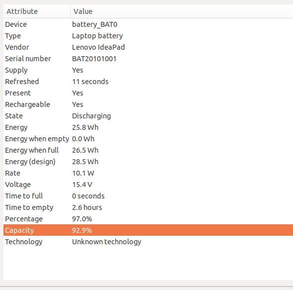Select the Energy when empty row
The height and width of the screenshot is (290, 293).
point(148,139)
